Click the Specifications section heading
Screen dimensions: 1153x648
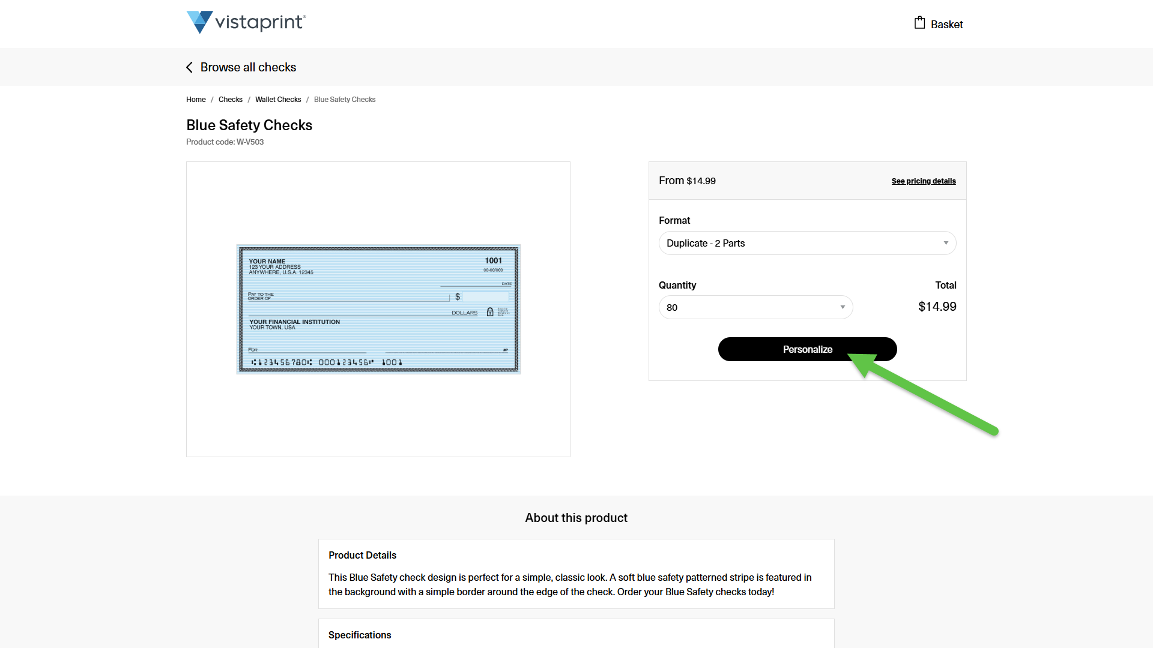(360, 635)
